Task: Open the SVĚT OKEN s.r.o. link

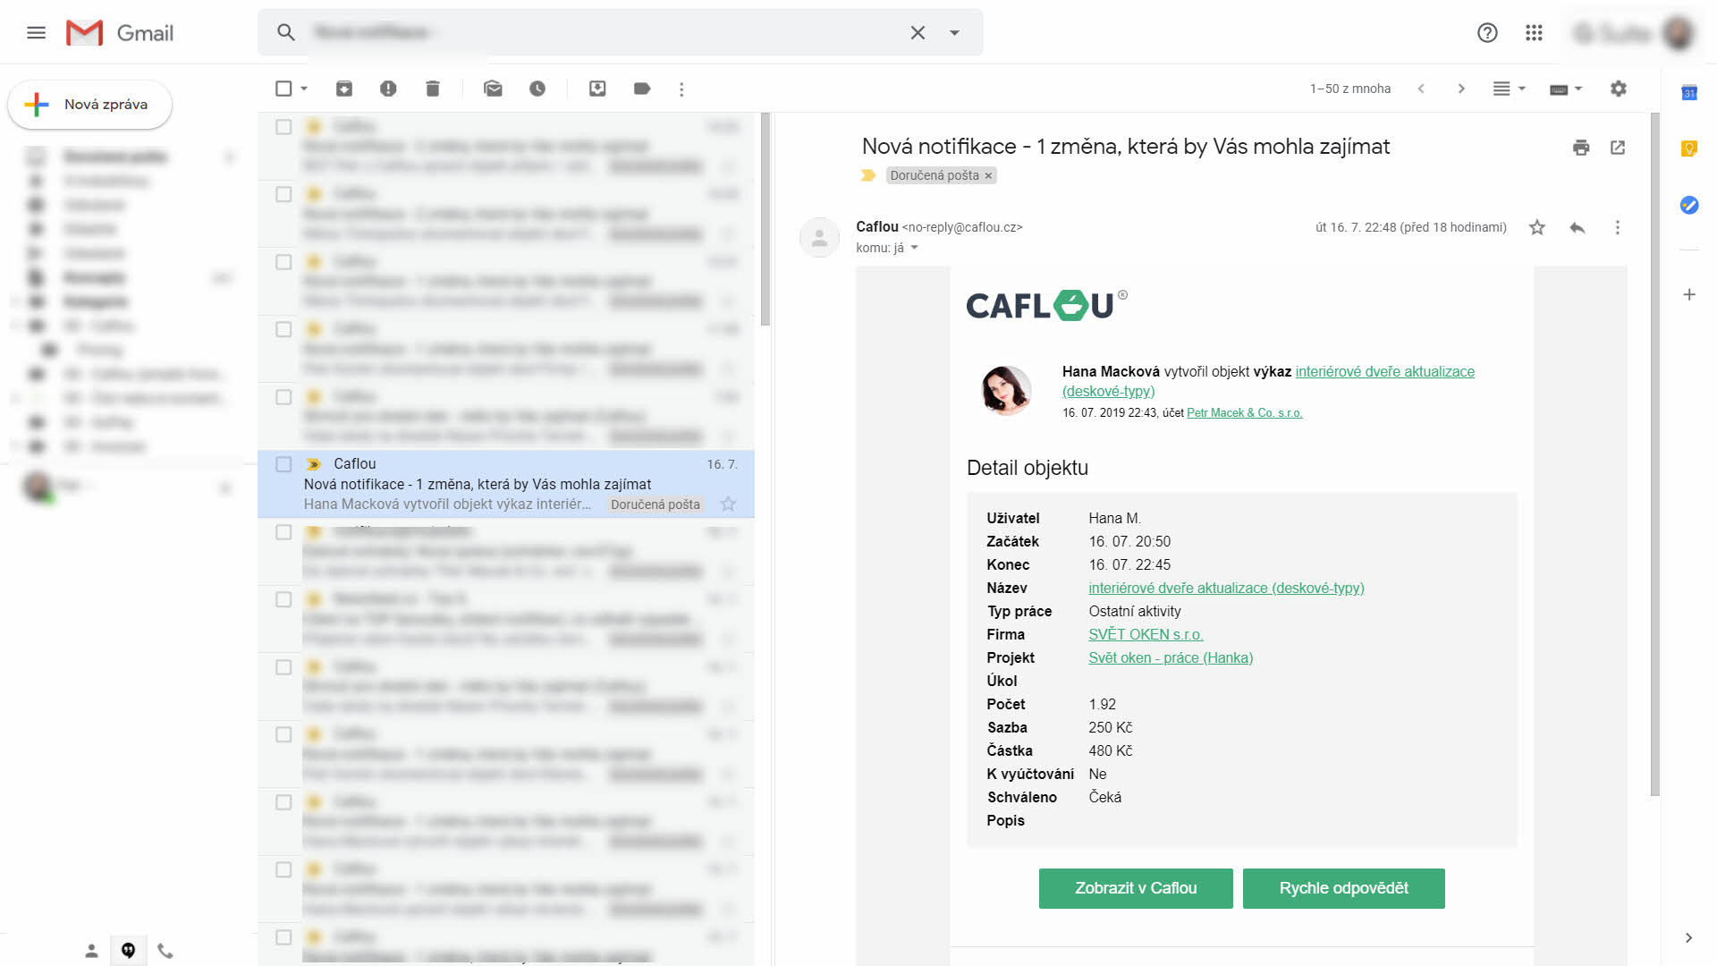Action: point(1146,634)
